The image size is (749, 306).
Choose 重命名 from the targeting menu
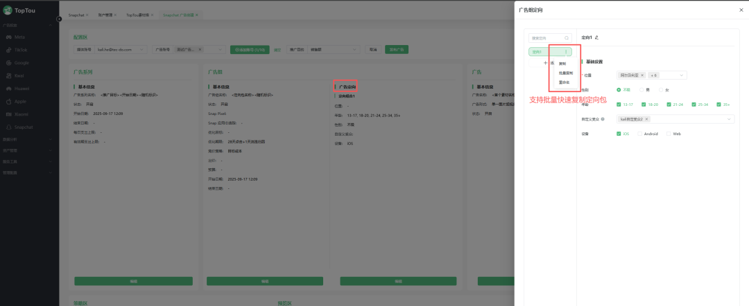coord(564,82)
